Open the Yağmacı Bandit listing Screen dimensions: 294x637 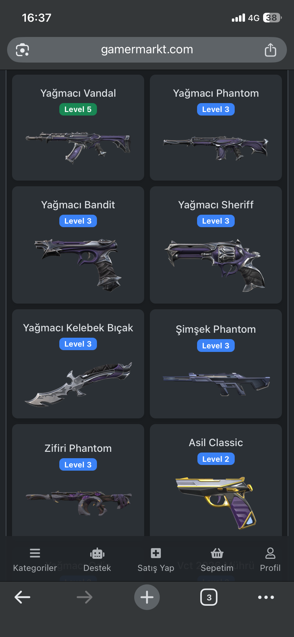[x=78, y=245]
